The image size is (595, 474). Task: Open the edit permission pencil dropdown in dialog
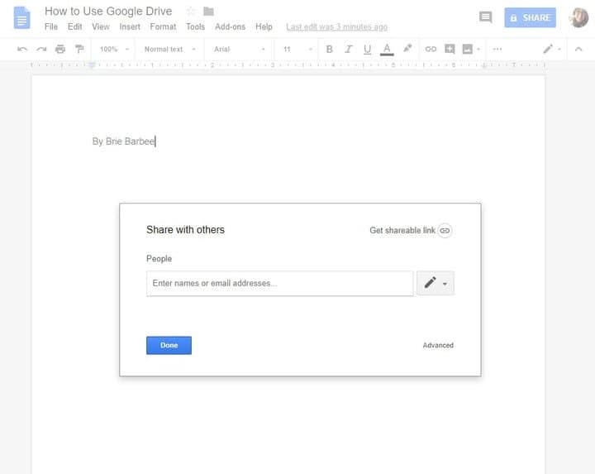[x=436, y=284]
